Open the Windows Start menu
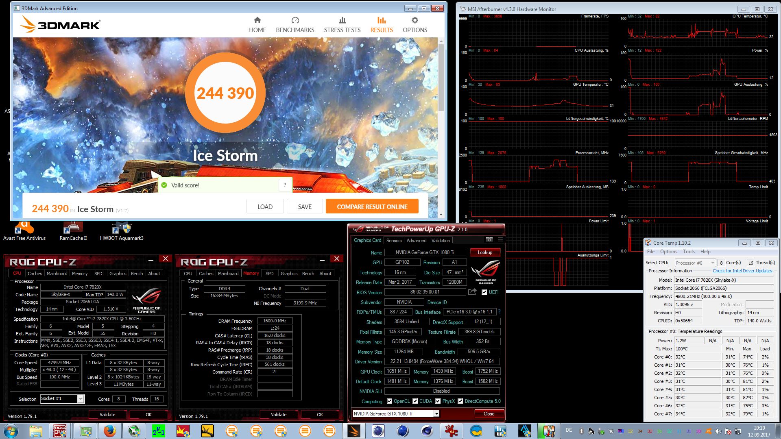781x439 pixels. tap(11, 431)
